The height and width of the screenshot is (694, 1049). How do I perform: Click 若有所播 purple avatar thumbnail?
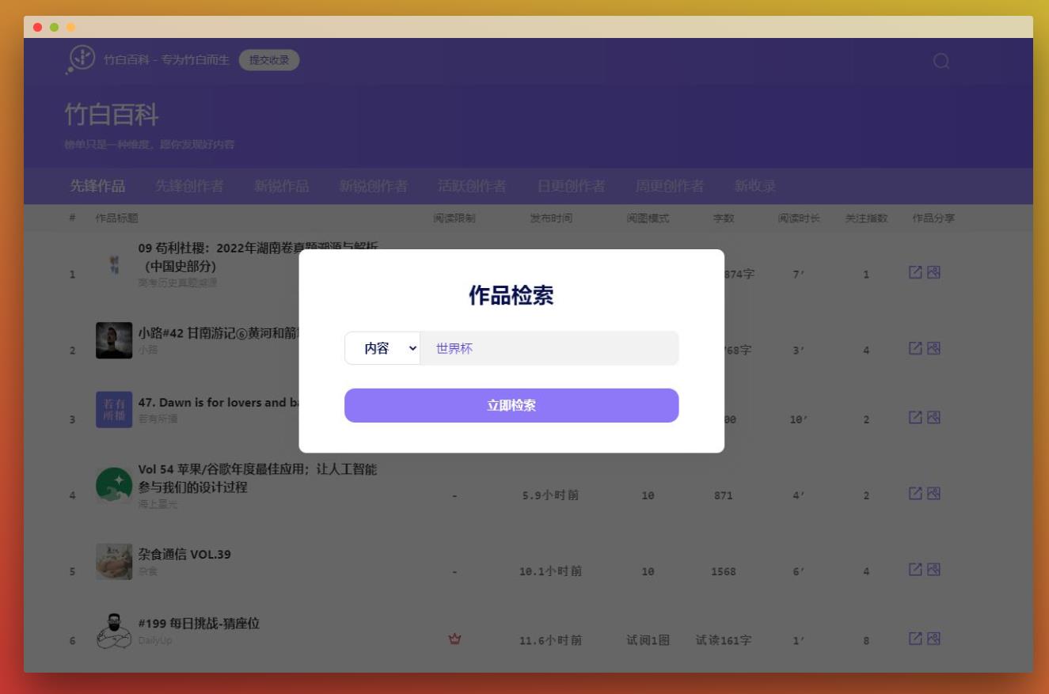(x=114, y=409)
